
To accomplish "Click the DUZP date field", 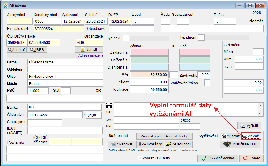I will [120, 21].
